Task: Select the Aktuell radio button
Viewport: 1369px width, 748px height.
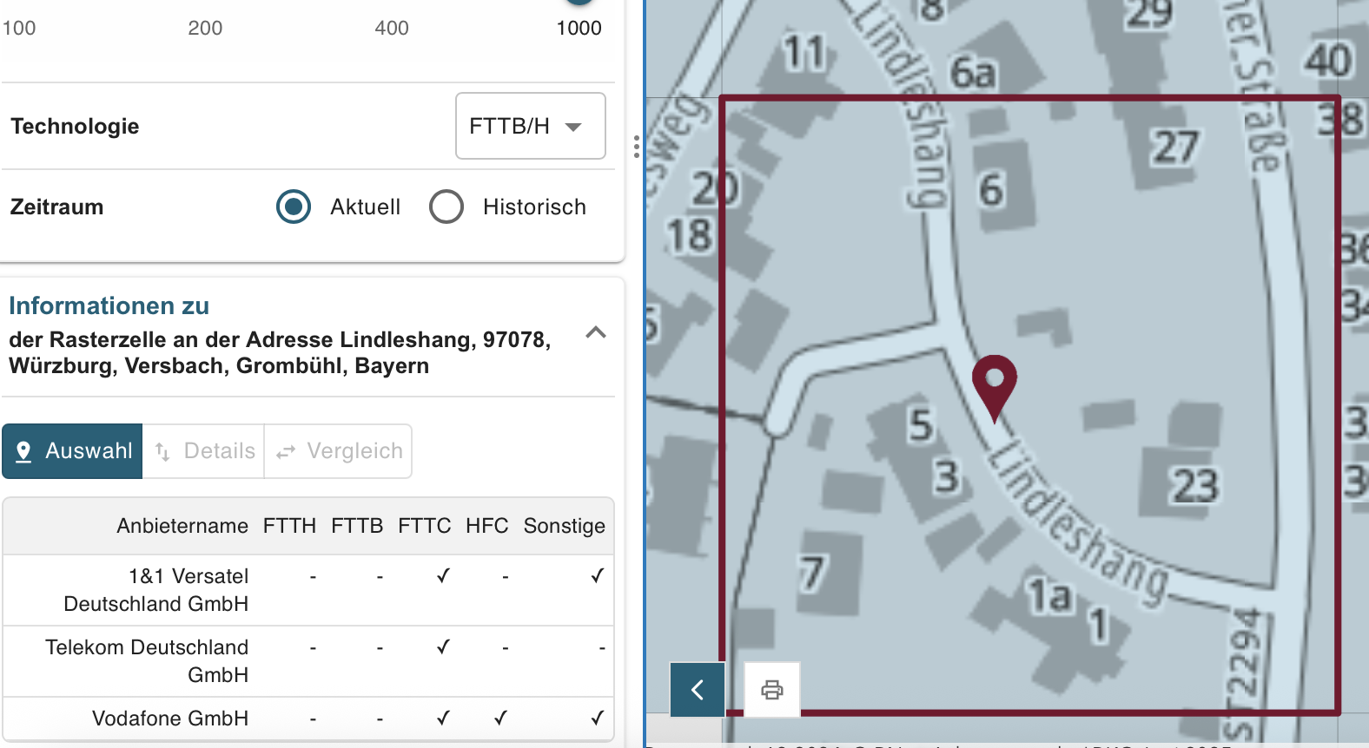Action: pos(294,207)
